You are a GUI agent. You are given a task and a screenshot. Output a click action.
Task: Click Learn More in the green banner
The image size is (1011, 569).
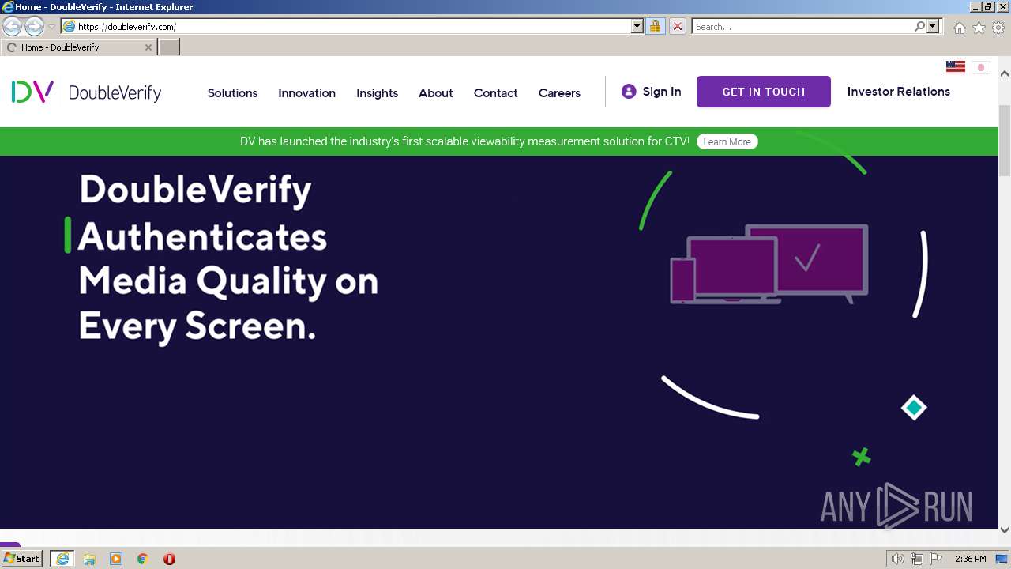(x=727, y=142)
